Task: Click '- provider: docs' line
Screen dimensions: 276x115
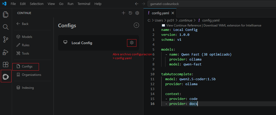Action: coord(181,104)
